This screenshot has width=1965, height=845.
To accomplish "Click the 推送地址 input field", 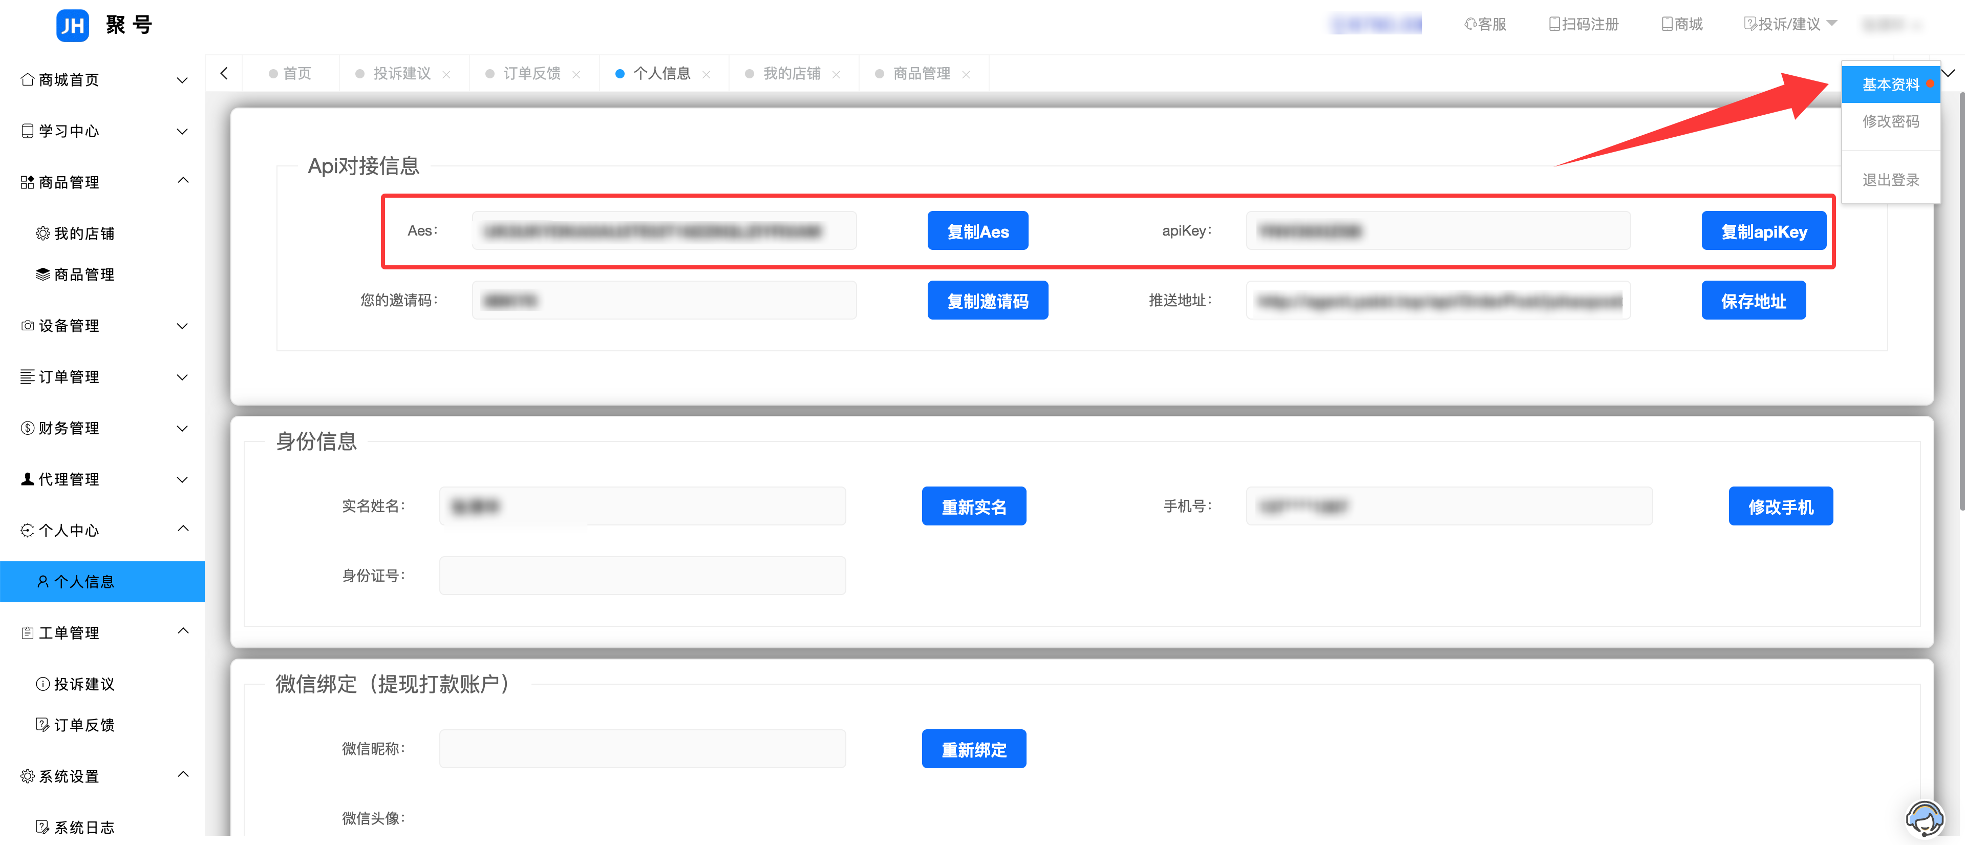I will click(1438, 301).
